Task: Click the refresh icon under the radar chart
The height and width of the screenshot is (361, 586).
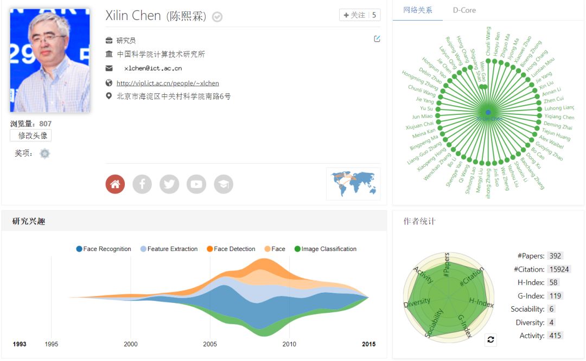Action: [x=491, y=339]
